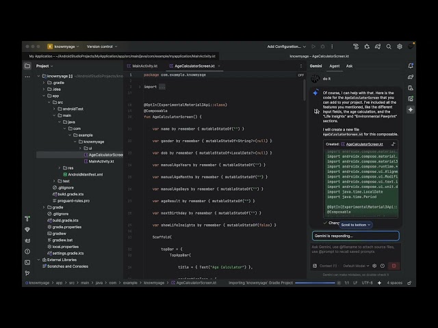The width and height of the screenshot is (438, 328).
Task: Open Gemini agent settings gear near Default Model
Action: 374,266
